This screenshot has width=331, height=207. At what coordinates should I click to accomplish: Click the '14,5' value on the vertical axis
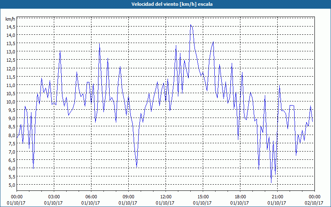click(x=11, y=26)
